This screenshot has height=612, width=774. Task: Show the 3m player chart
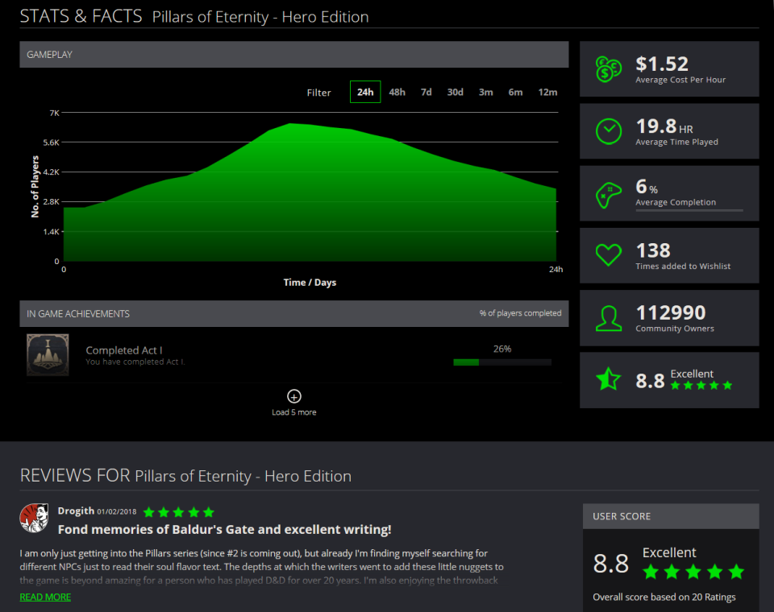tap(485, 92)
